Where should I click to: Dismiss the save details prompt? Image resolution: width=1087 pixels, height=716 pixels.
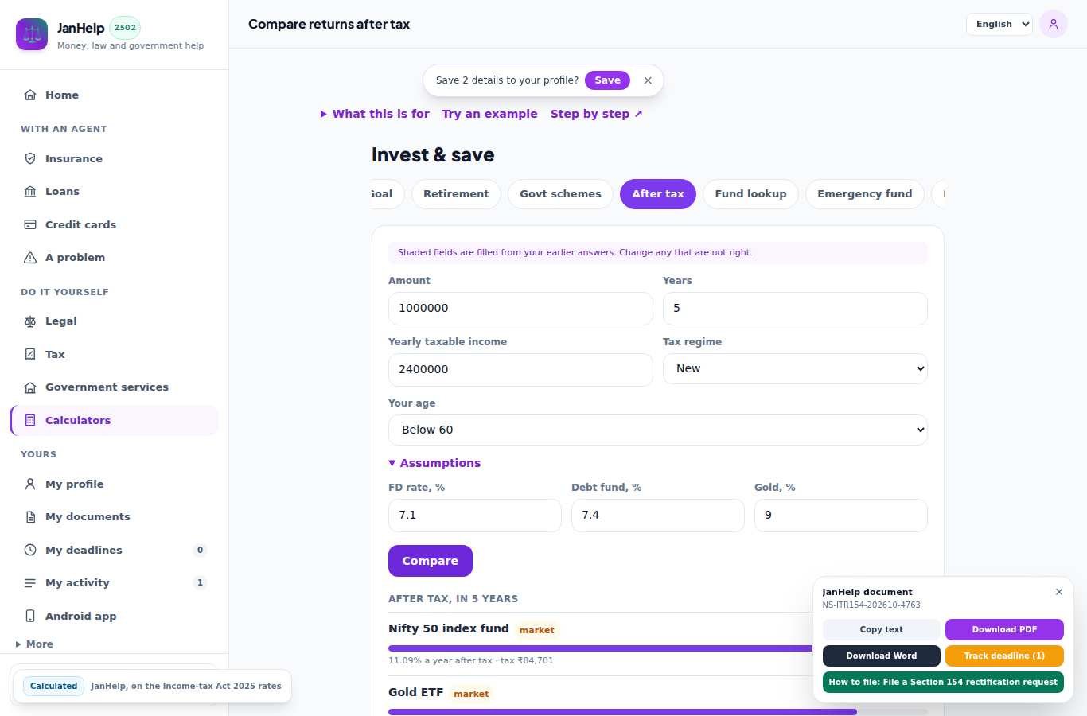[x=648, y=80]
